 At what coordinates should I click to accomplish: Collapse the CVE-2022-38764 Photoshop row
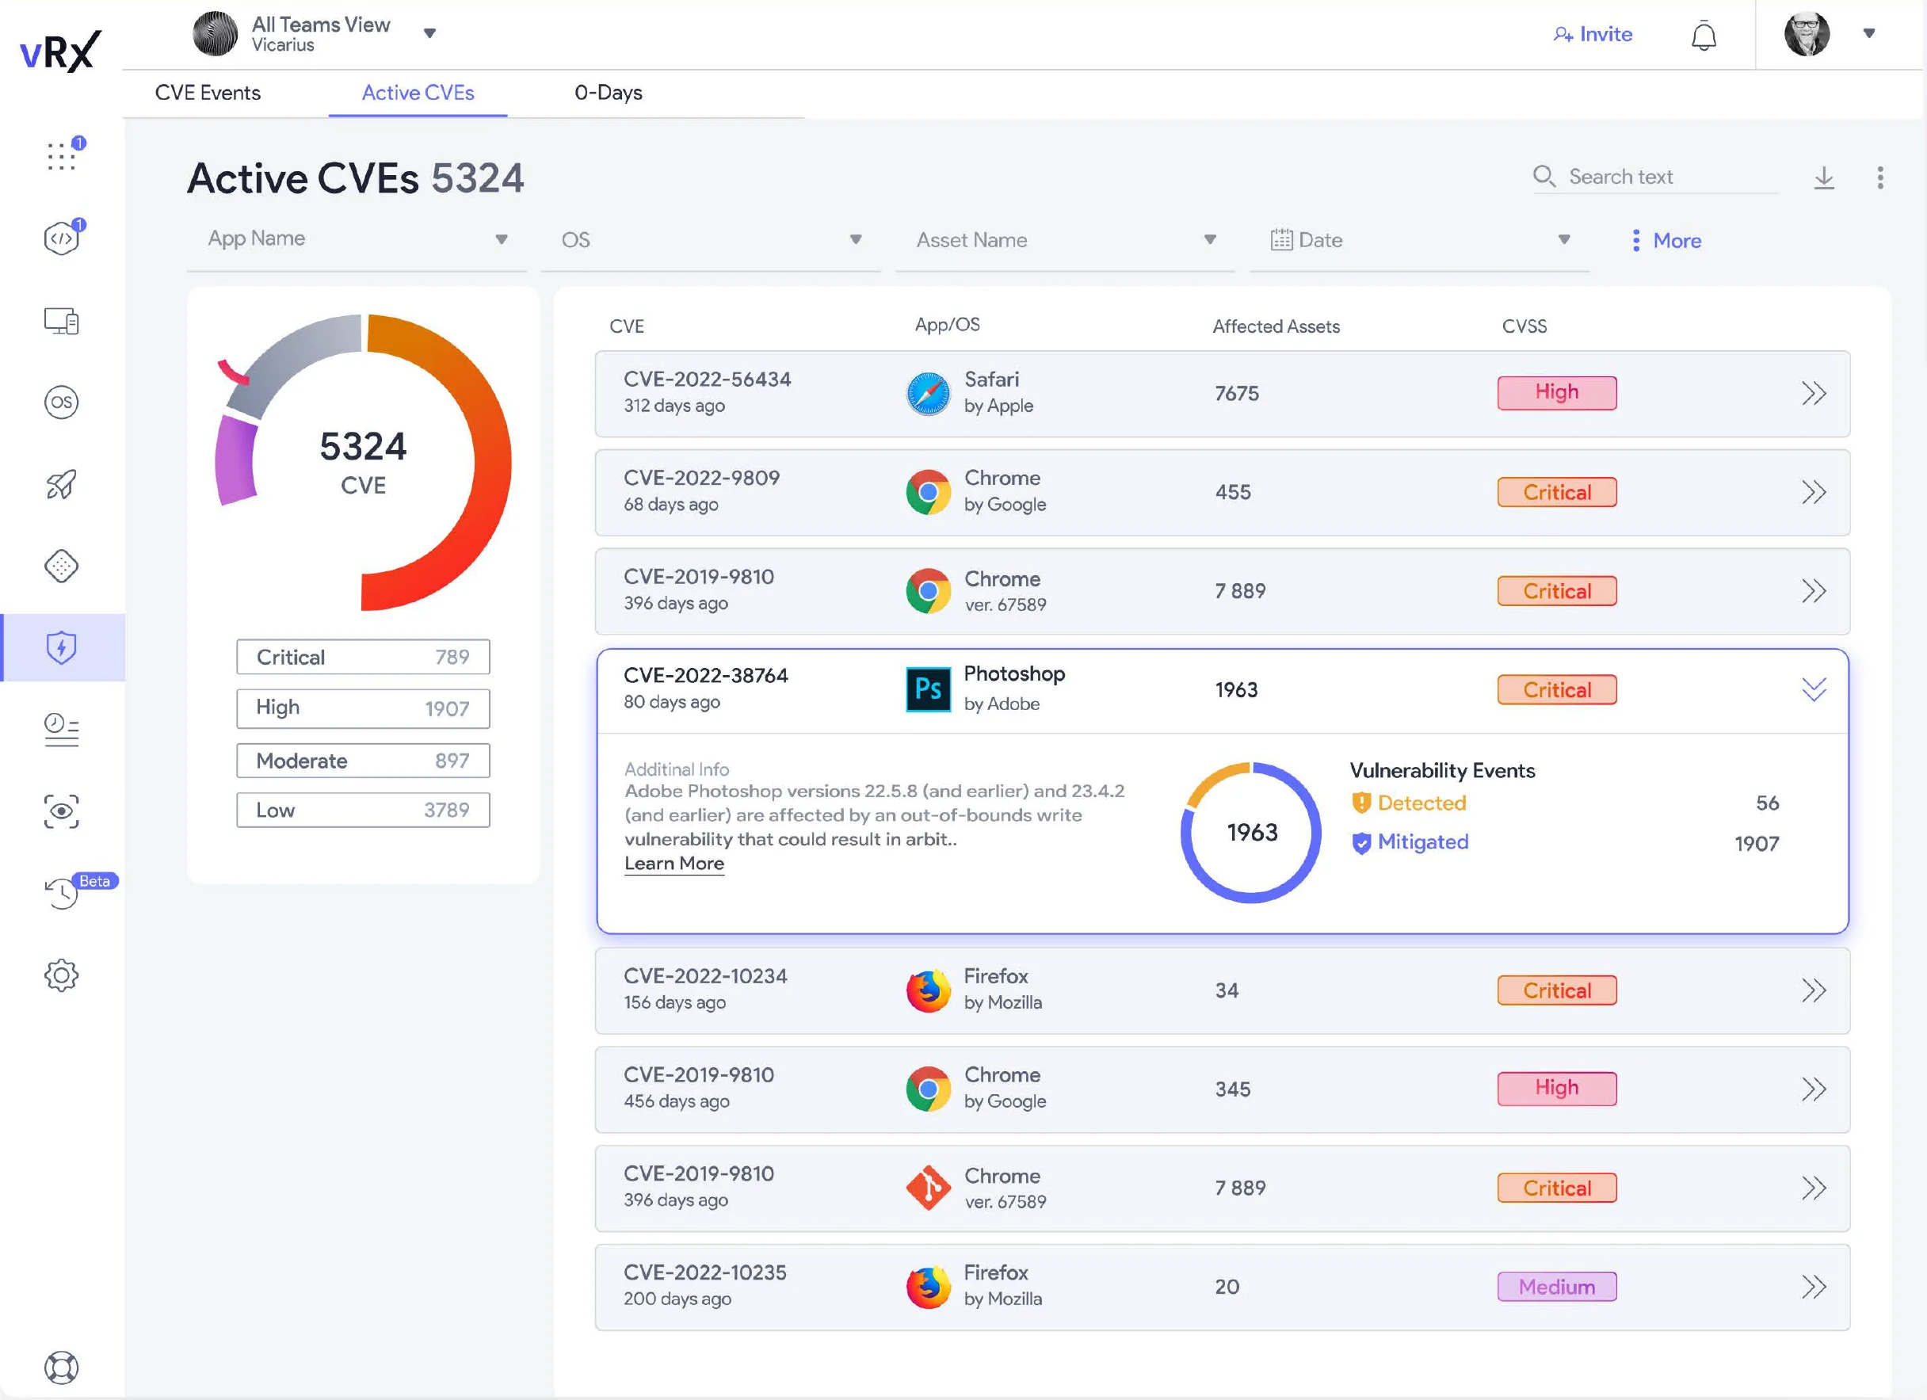(1813, 689)
